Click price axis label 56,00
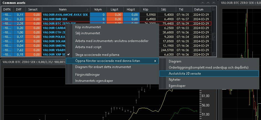Image resolution: width=261 pixels, height=120 pixels. click(x=206, y=105)
